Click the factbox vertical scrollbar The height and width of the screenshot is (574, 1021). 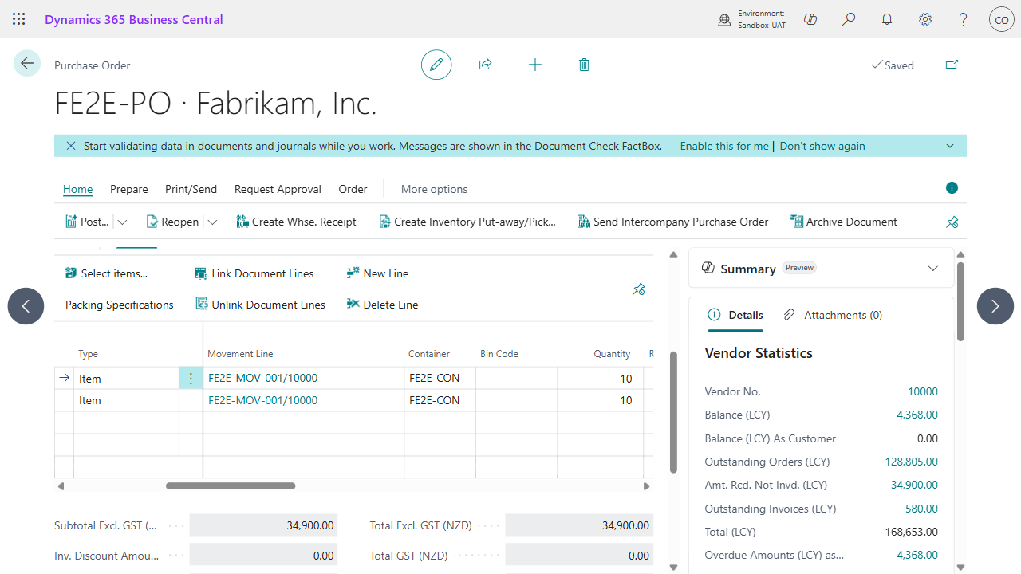(x=960, y=301)
